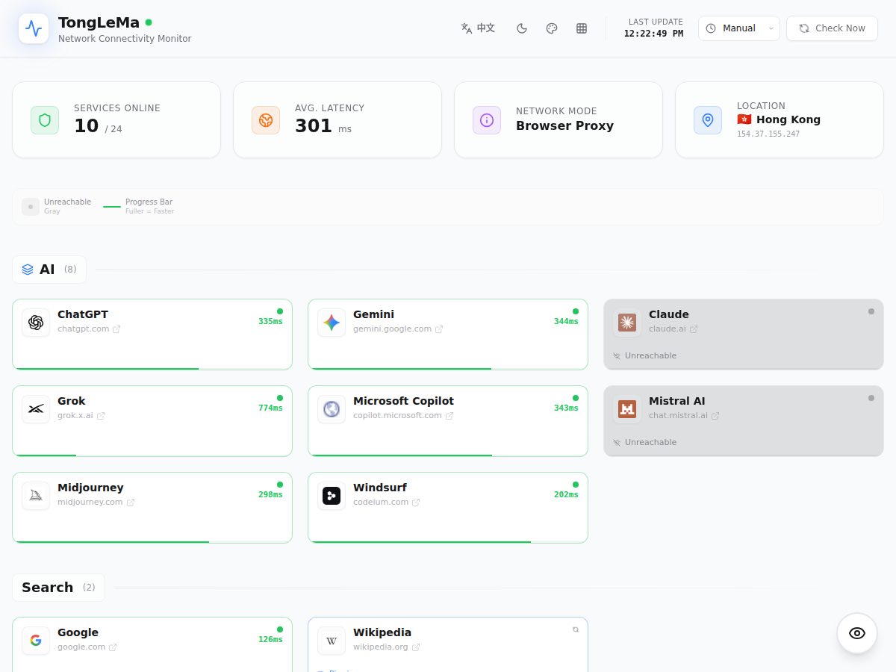Click the Midjourney sailboat icon
This screenshot has width=896, height=672.
point(36,496)
